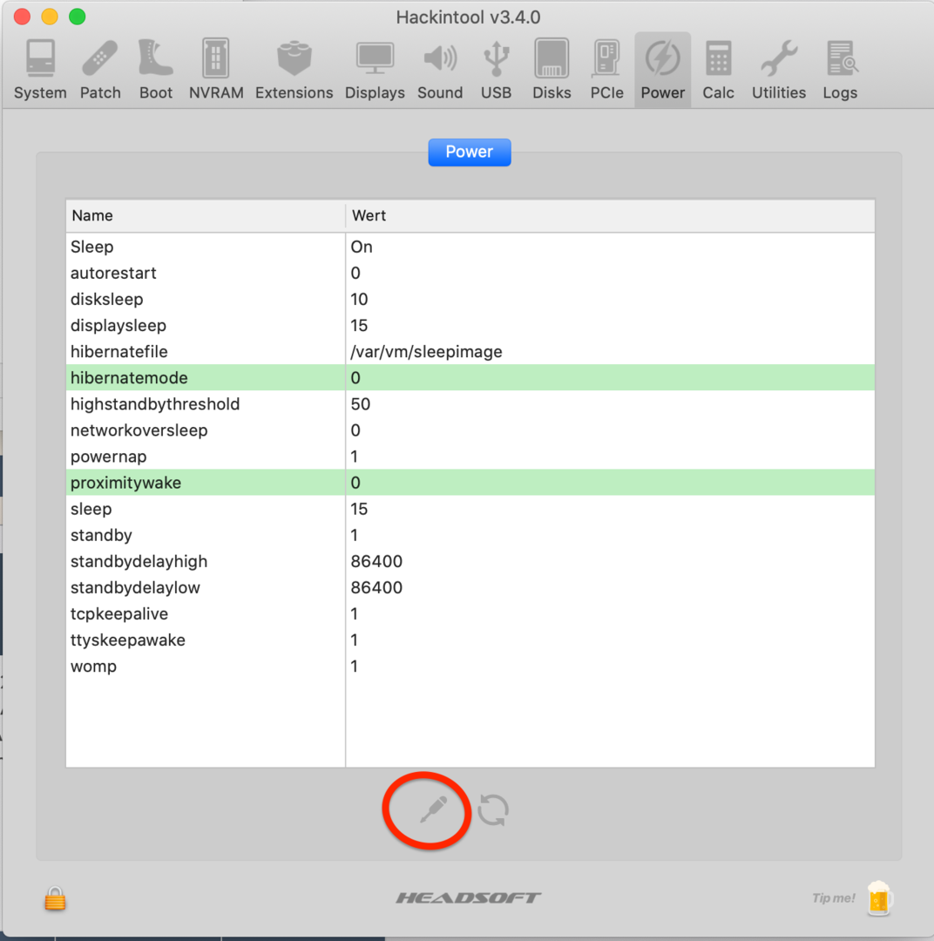Click the Tip me! text
The height and width of the screenshot is (941, 934).
tap(834, 897)
